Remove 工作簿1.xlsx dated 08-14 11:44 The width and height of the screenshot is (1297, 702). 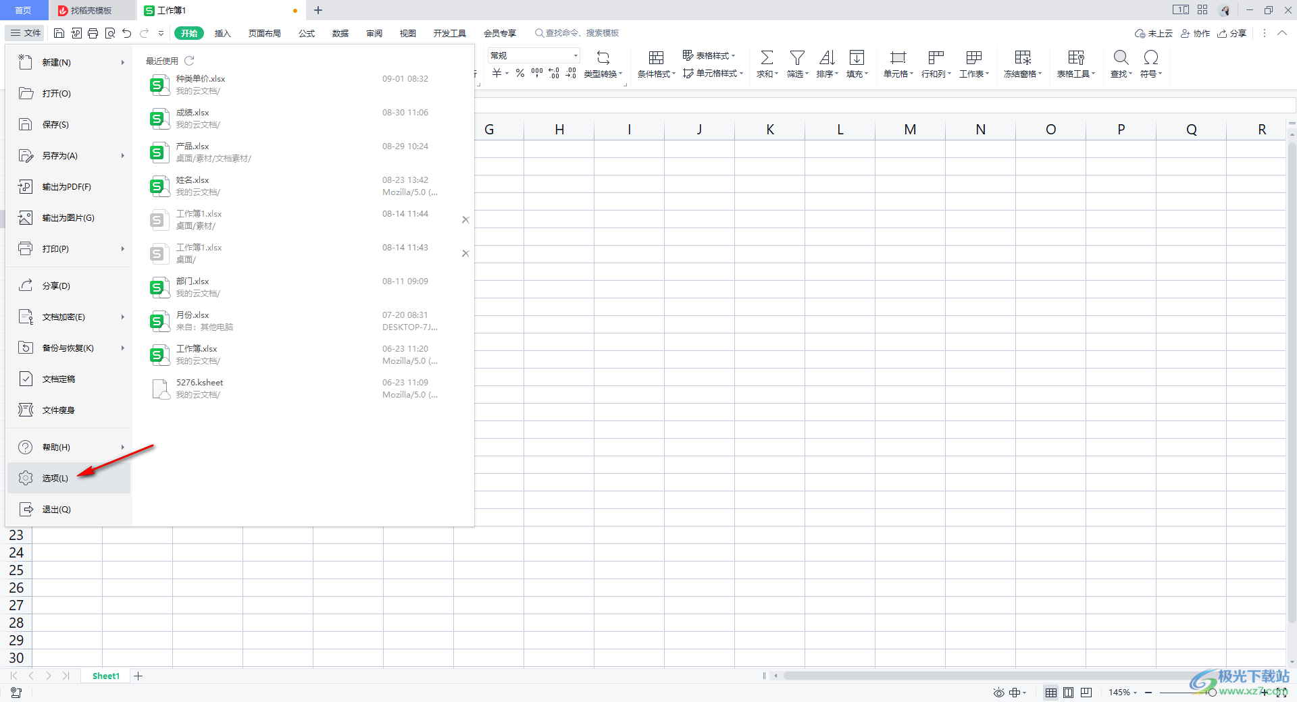[x=465, y=220]
